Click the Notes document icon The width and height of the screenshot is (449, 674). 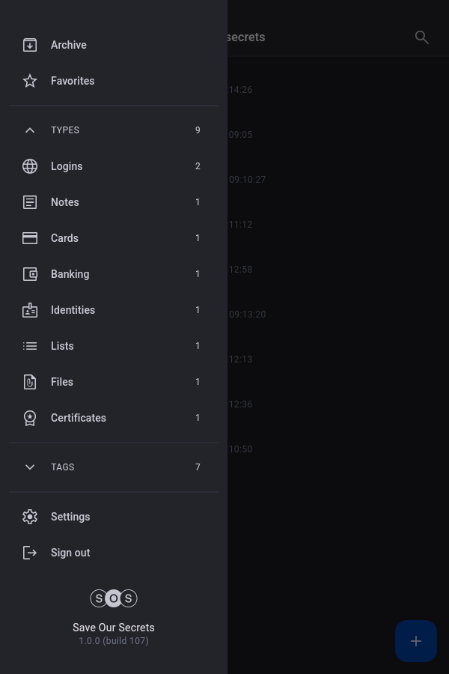coord(30,202)
